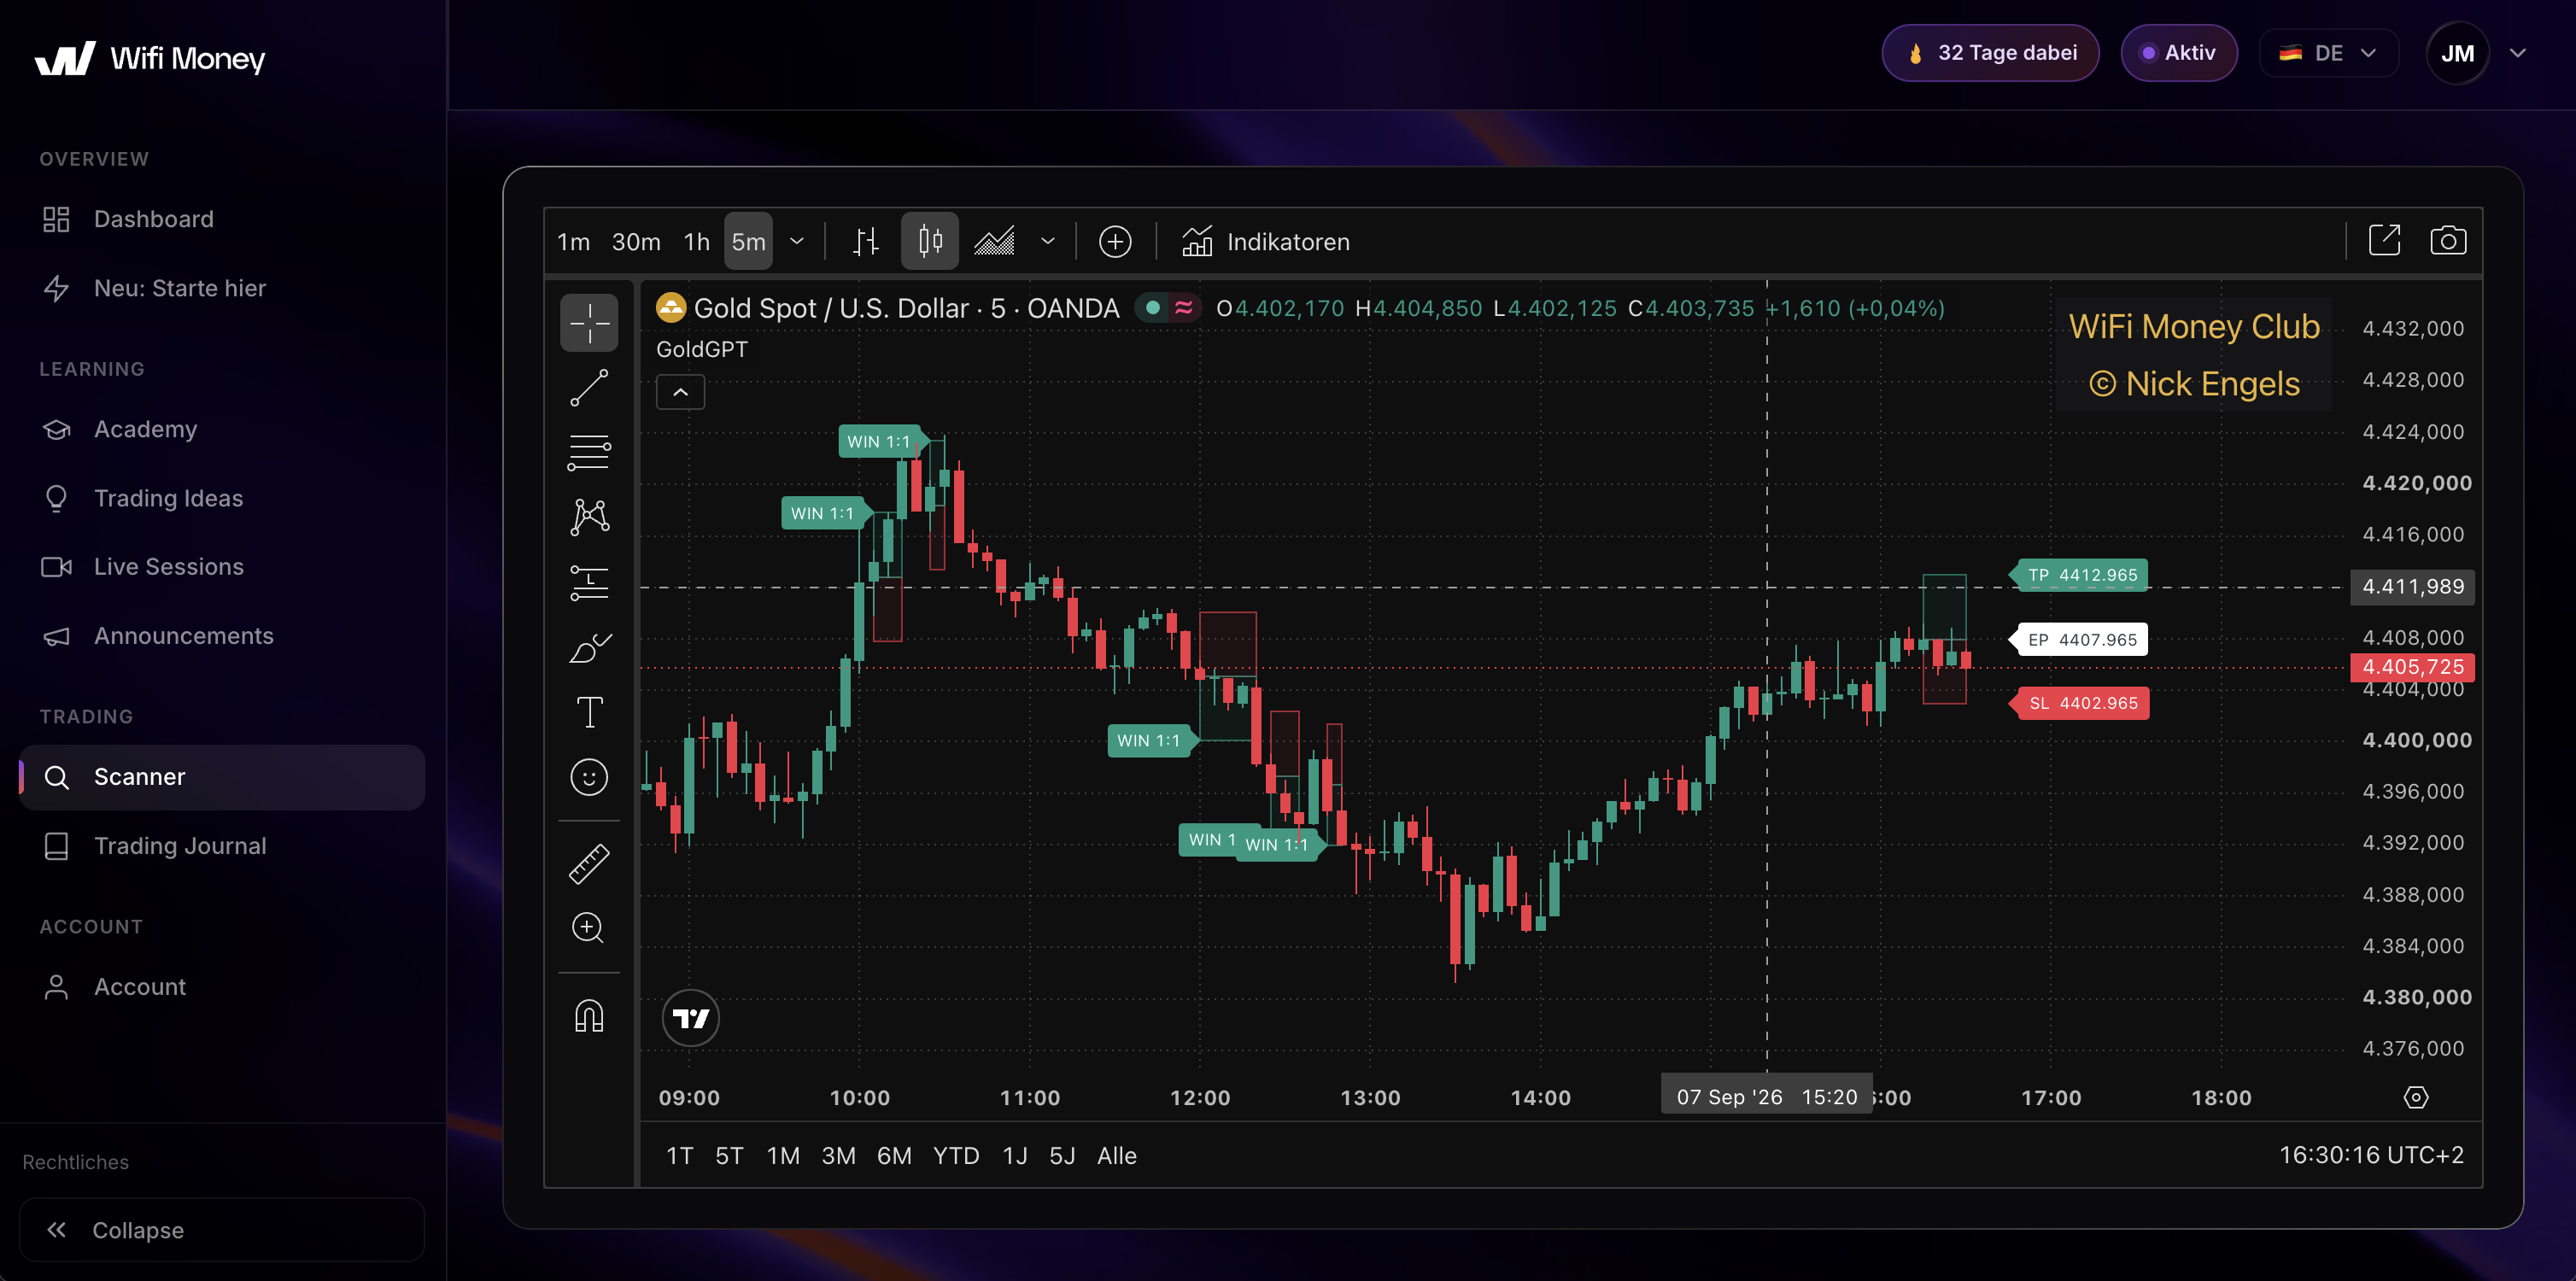
Task: Expand the chart style dropdown arrow
Action: tap(1047, 241)
